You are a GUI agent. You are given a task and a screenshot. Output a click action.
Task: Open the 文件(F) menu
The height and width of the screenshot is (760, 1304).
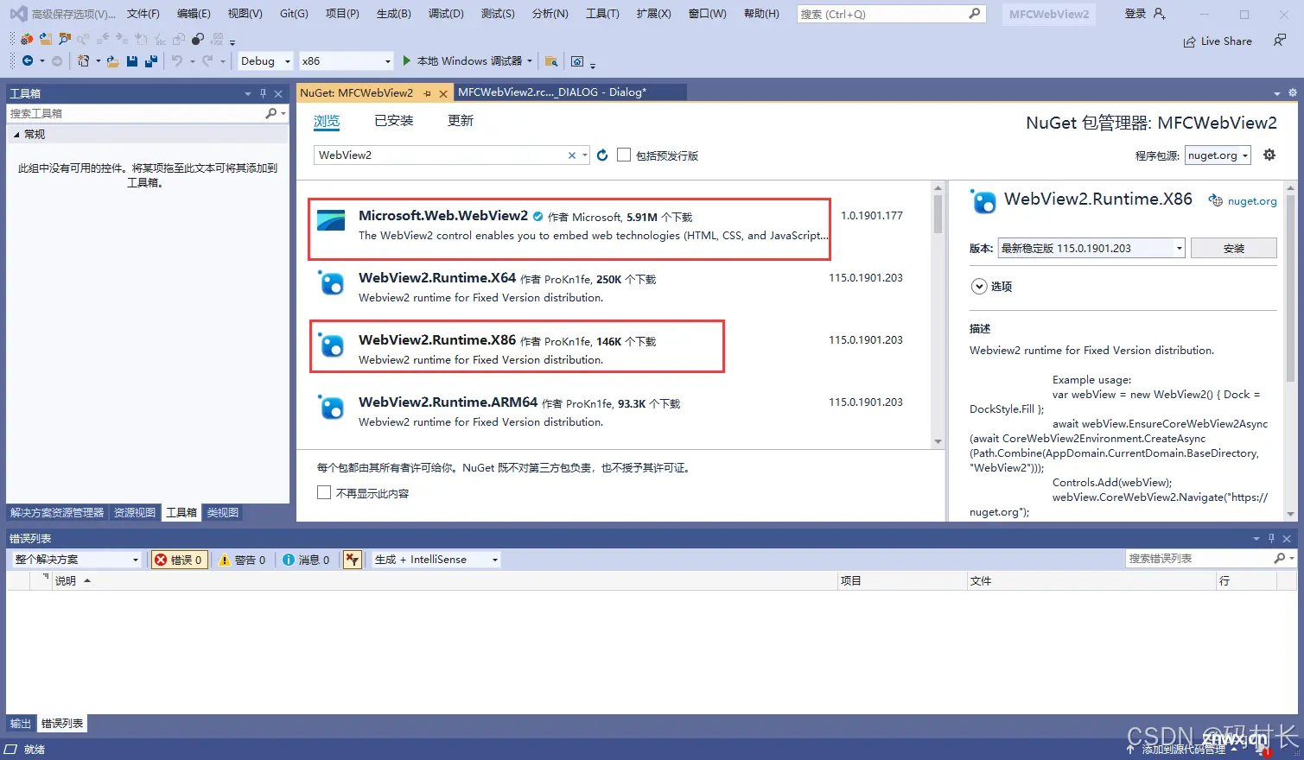point(143,14)
